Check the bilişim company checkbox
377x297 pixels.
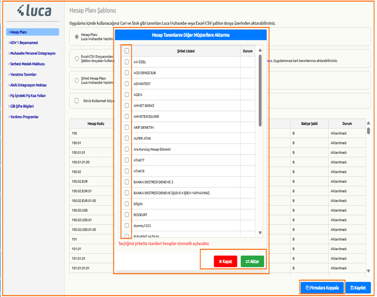point(127,204)
